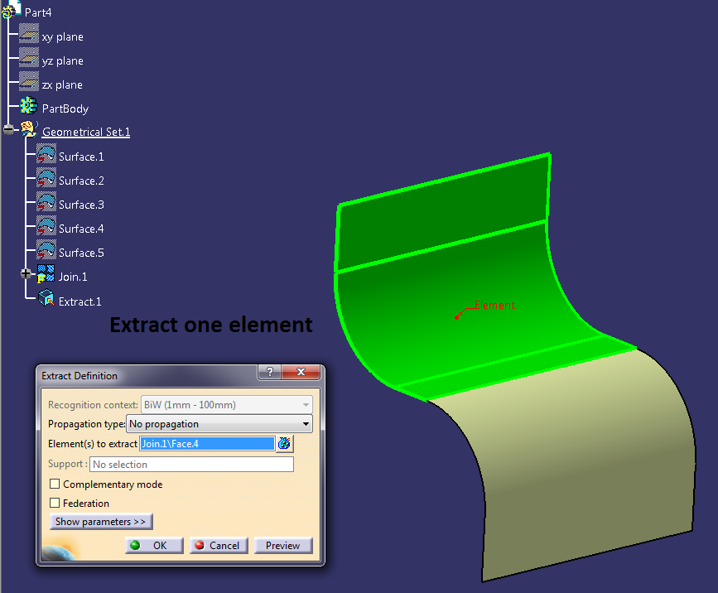This screenshot has height=593, width=718.
Task: Click the Support input field
Action: [x=191, y=464]
